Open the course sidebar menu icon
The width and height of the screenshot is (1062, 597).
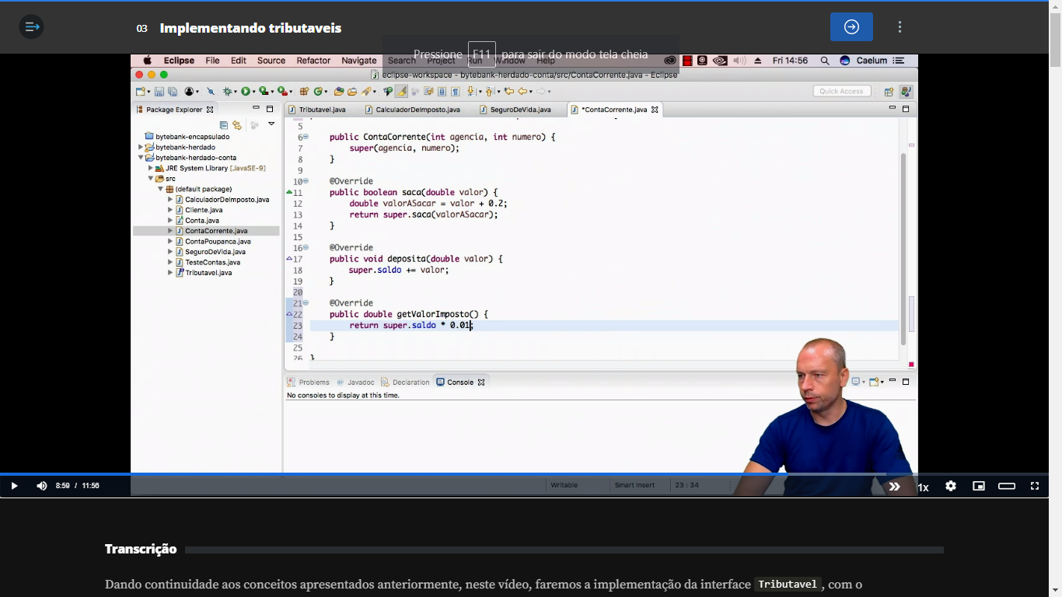(31, 27)
